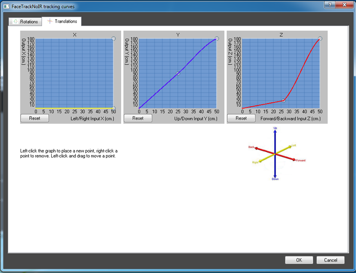356x273 pixels.
Task: Click the yellow Left arrow in diagram
Action: [284, 149]
